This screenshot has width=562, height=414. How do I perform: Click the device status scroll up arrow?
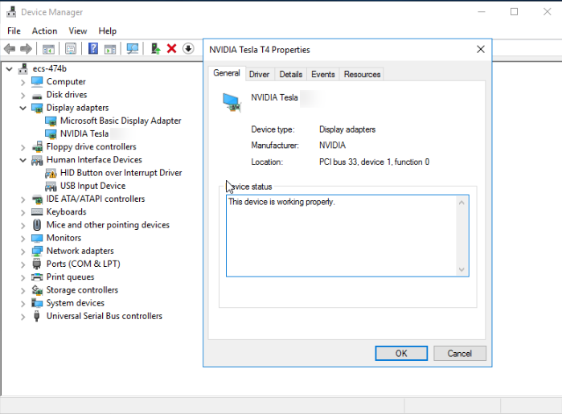461,203
